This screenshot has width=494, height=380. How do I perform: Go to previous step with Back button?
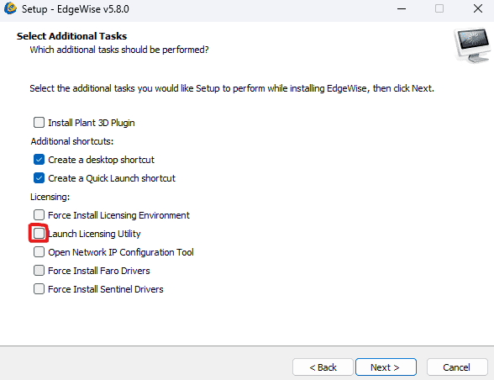(323, 367)
